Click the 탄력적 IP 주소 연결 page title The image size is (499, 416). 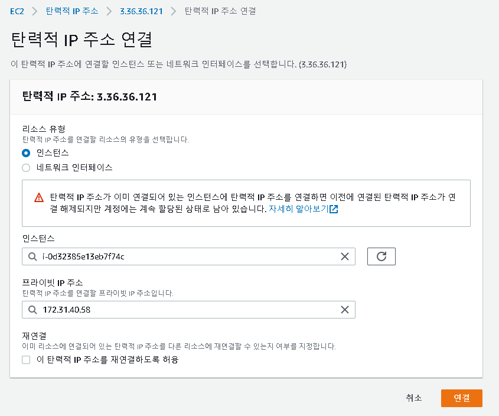(x=81, y=40)
